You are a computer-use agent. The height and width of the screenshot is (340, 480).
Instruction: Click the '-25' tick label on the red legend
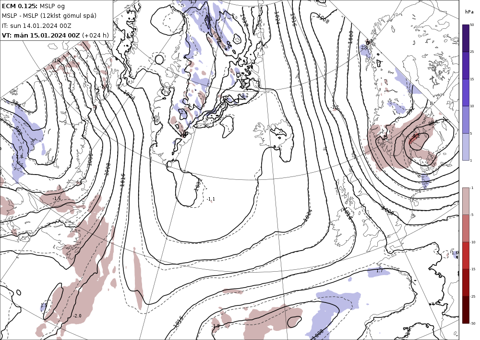(473, 296)
